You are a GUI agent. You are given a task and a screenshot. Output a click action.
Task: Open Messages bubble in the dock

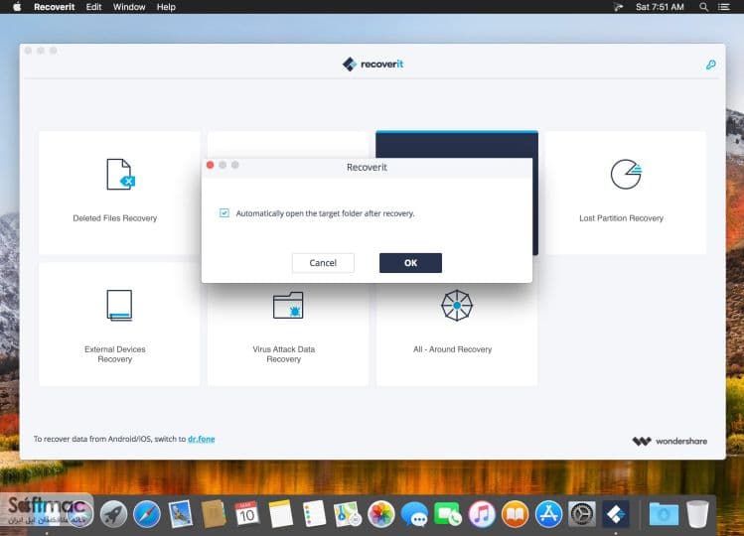[x=414, y=514]
